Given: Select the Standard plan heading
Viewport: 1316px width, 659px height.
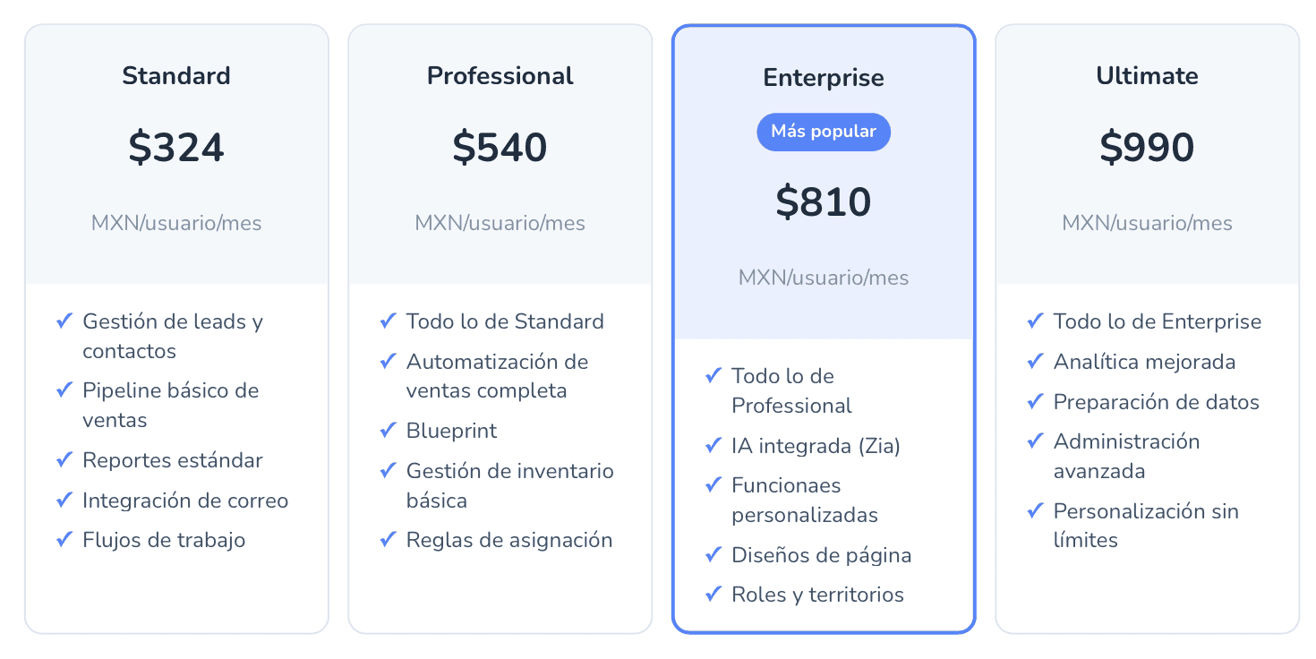Looking at the screenshot, I should pyautogui.click(x=176, y=76).
